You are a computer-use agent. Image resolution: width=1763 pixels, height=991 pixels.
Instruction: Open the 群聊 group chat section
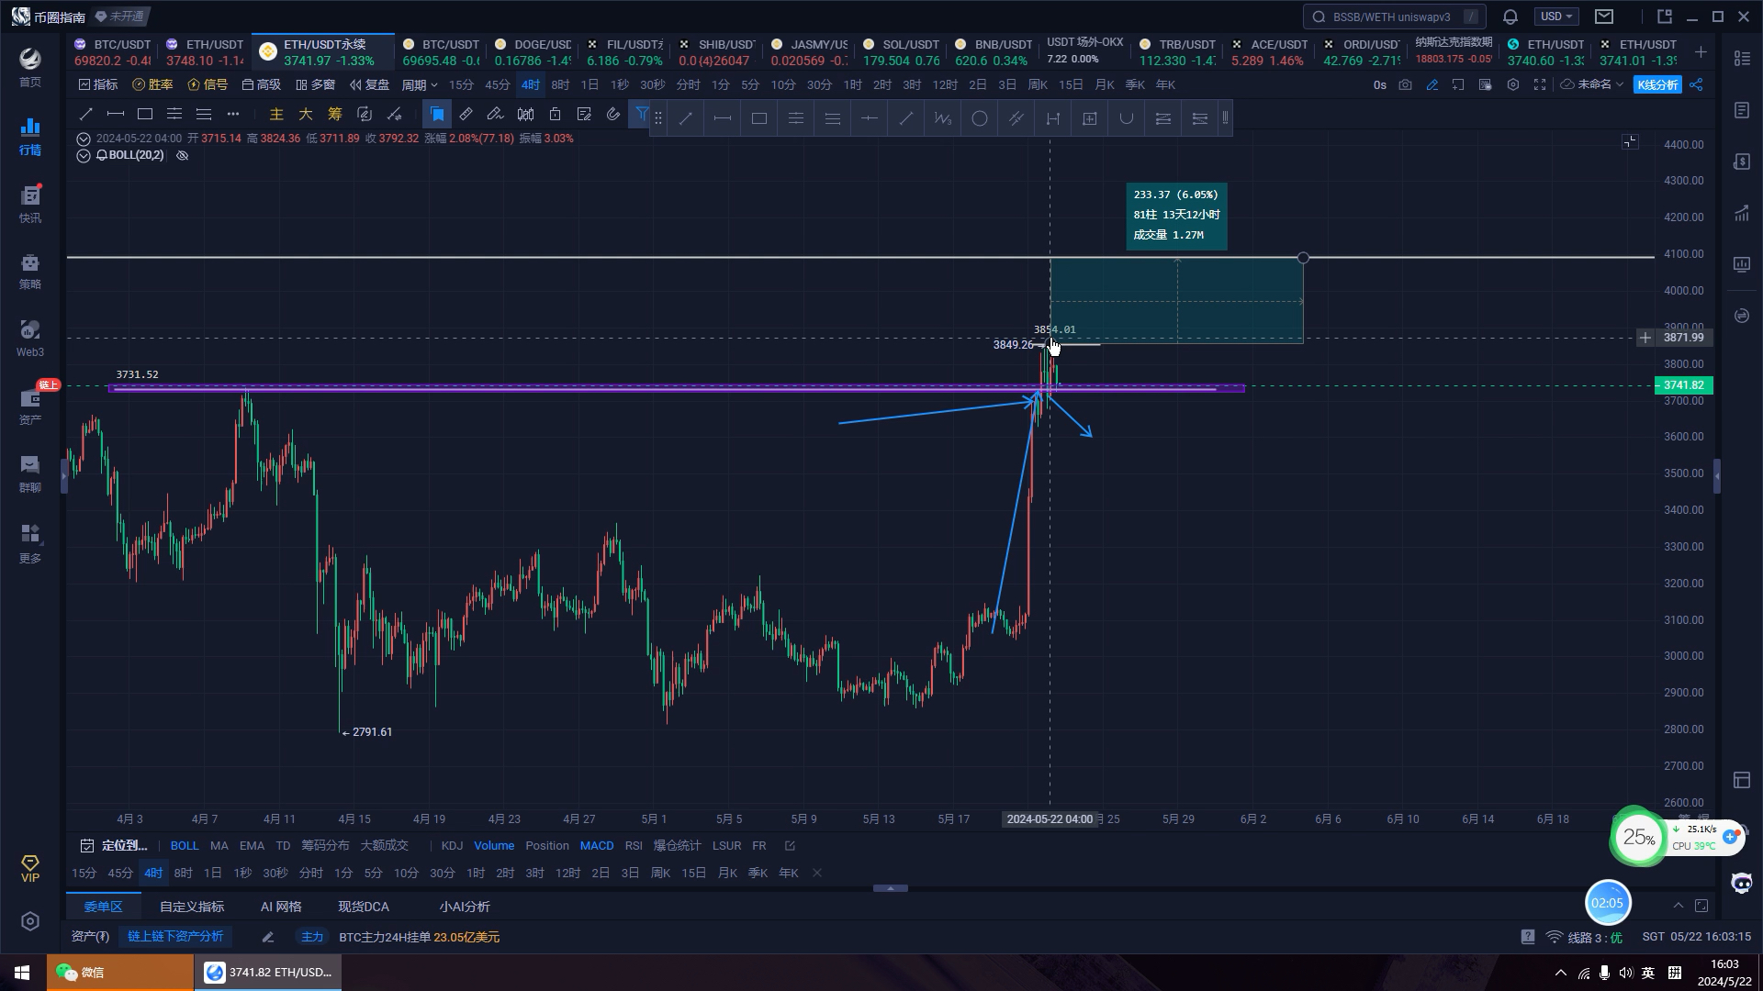30,473
